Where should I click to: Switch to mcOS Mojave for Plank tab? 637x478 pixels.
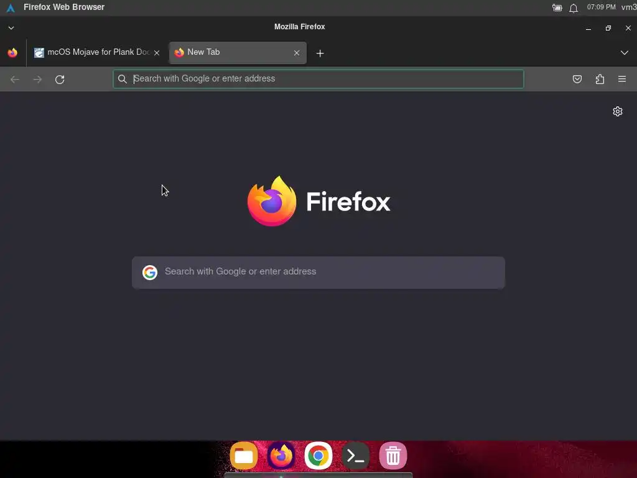97,52
